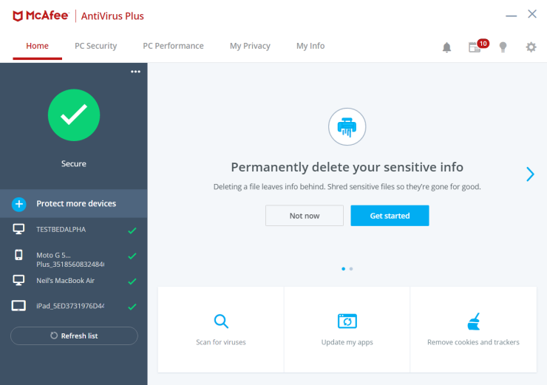The height and width of the screenshot is (385, 547).
Task: Open the notifications bell icon
Action: (x=446, y=47)
